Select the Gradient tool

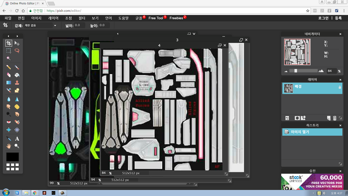coord(8,83)
